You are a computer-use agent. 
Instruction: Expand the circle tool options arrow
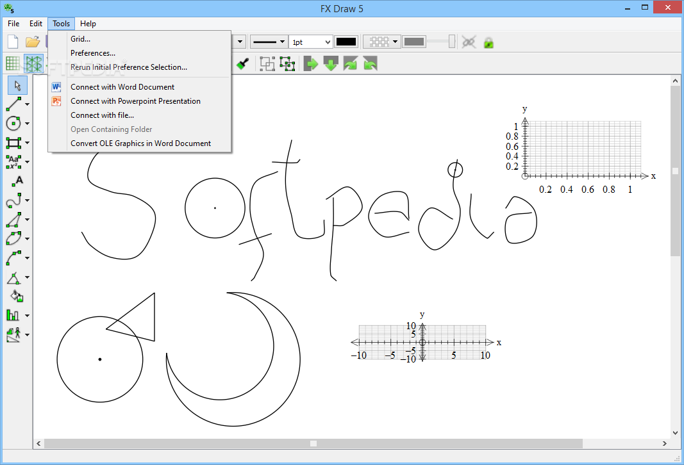click(x=27, y=124)
